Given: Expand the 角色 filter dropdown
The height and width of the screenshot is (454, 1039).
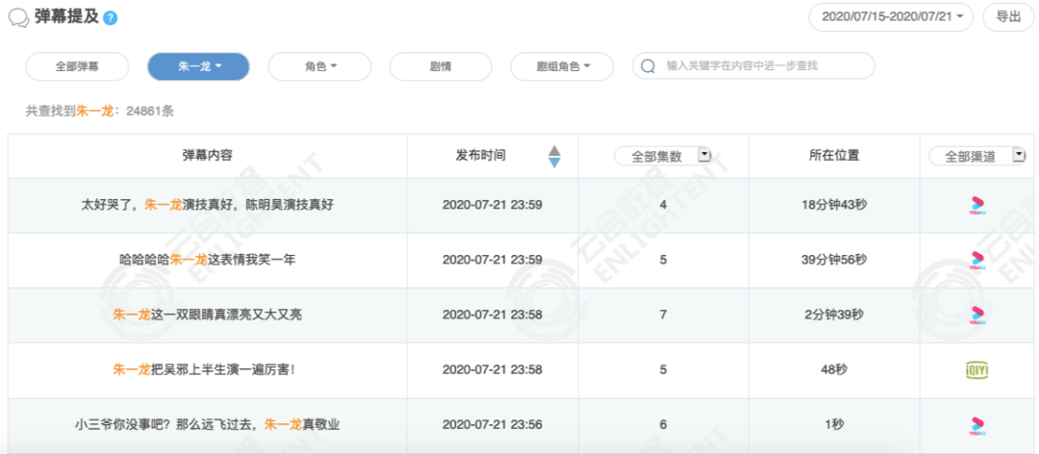Looking at the screenshot, I should tap(319, 66).
